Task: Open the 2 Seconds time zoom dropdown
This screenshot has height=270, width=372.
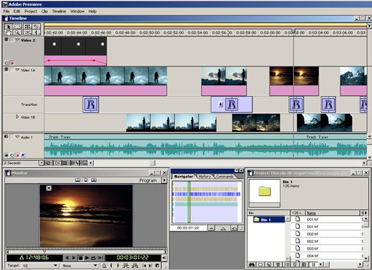Action: pos(42,163)
